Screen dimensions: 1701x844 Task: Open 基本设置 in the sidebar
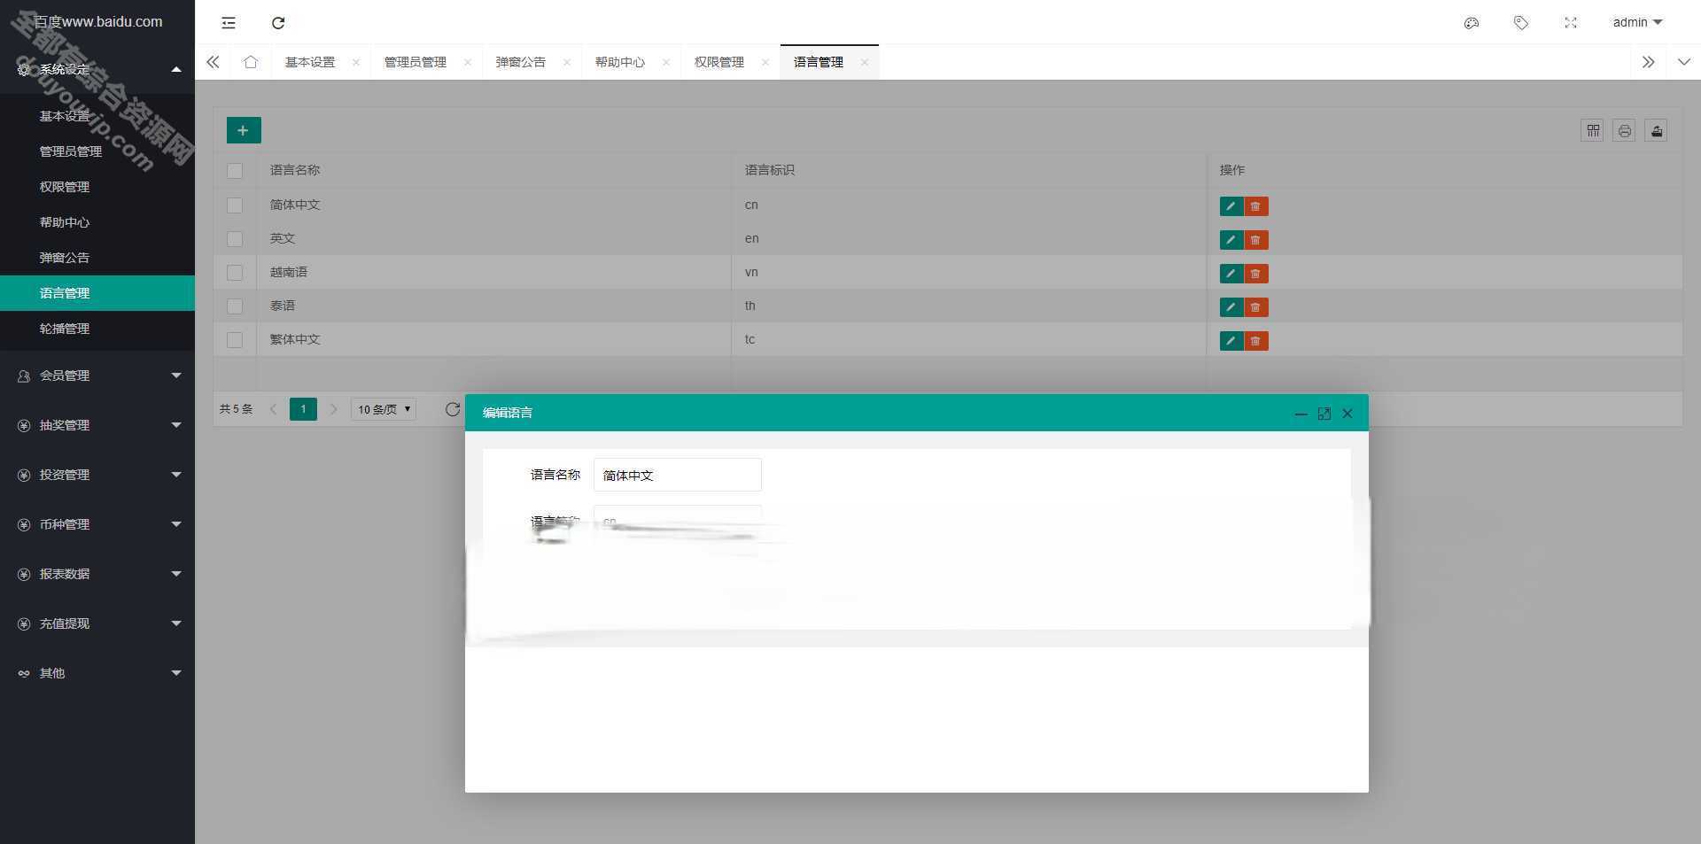[97, 116]
